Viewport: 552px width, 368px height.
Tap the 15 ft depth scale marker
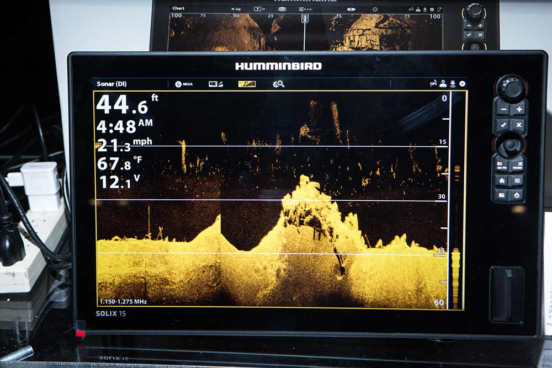443,142
